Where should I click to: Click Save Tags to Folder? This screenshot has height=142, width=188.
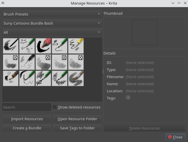(77, 128)
